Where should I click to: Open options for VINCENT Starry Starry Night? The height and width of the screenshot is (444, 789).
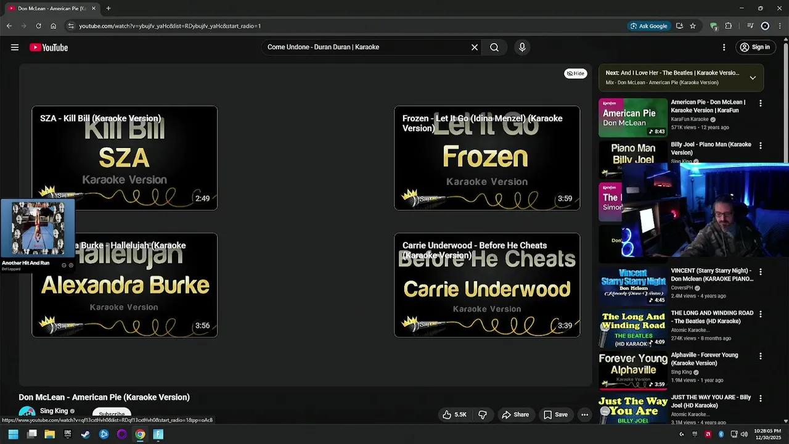(760, 272)
